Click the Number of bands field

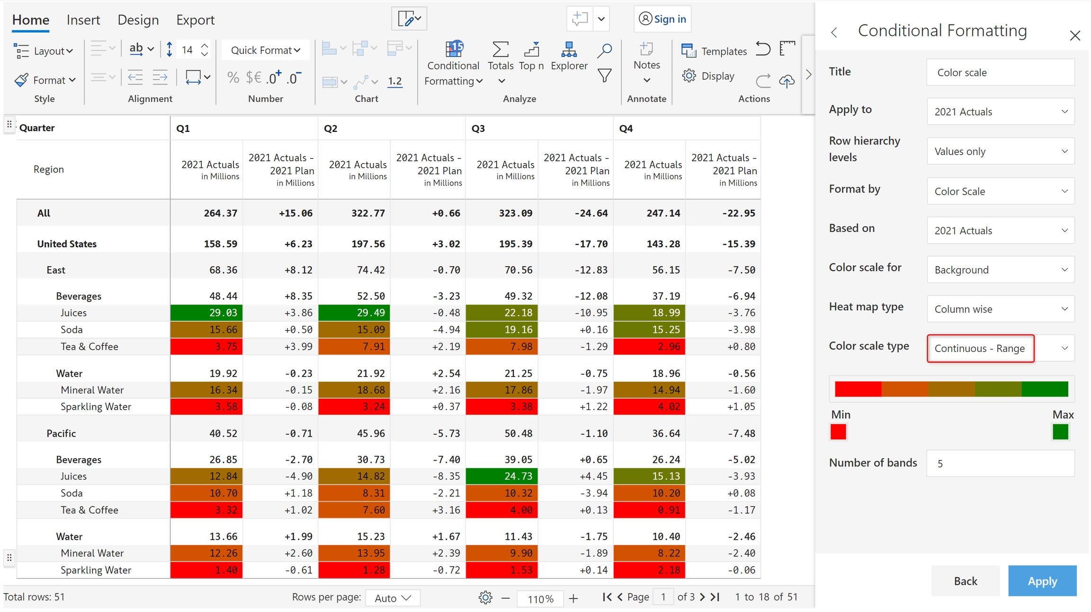(1000, 463)
